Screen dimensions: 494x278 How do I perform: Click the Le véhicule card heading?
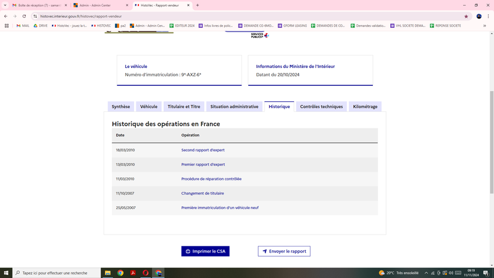(136, 67)
